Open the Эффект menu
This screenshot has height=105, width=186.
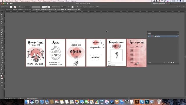point(54,1)
